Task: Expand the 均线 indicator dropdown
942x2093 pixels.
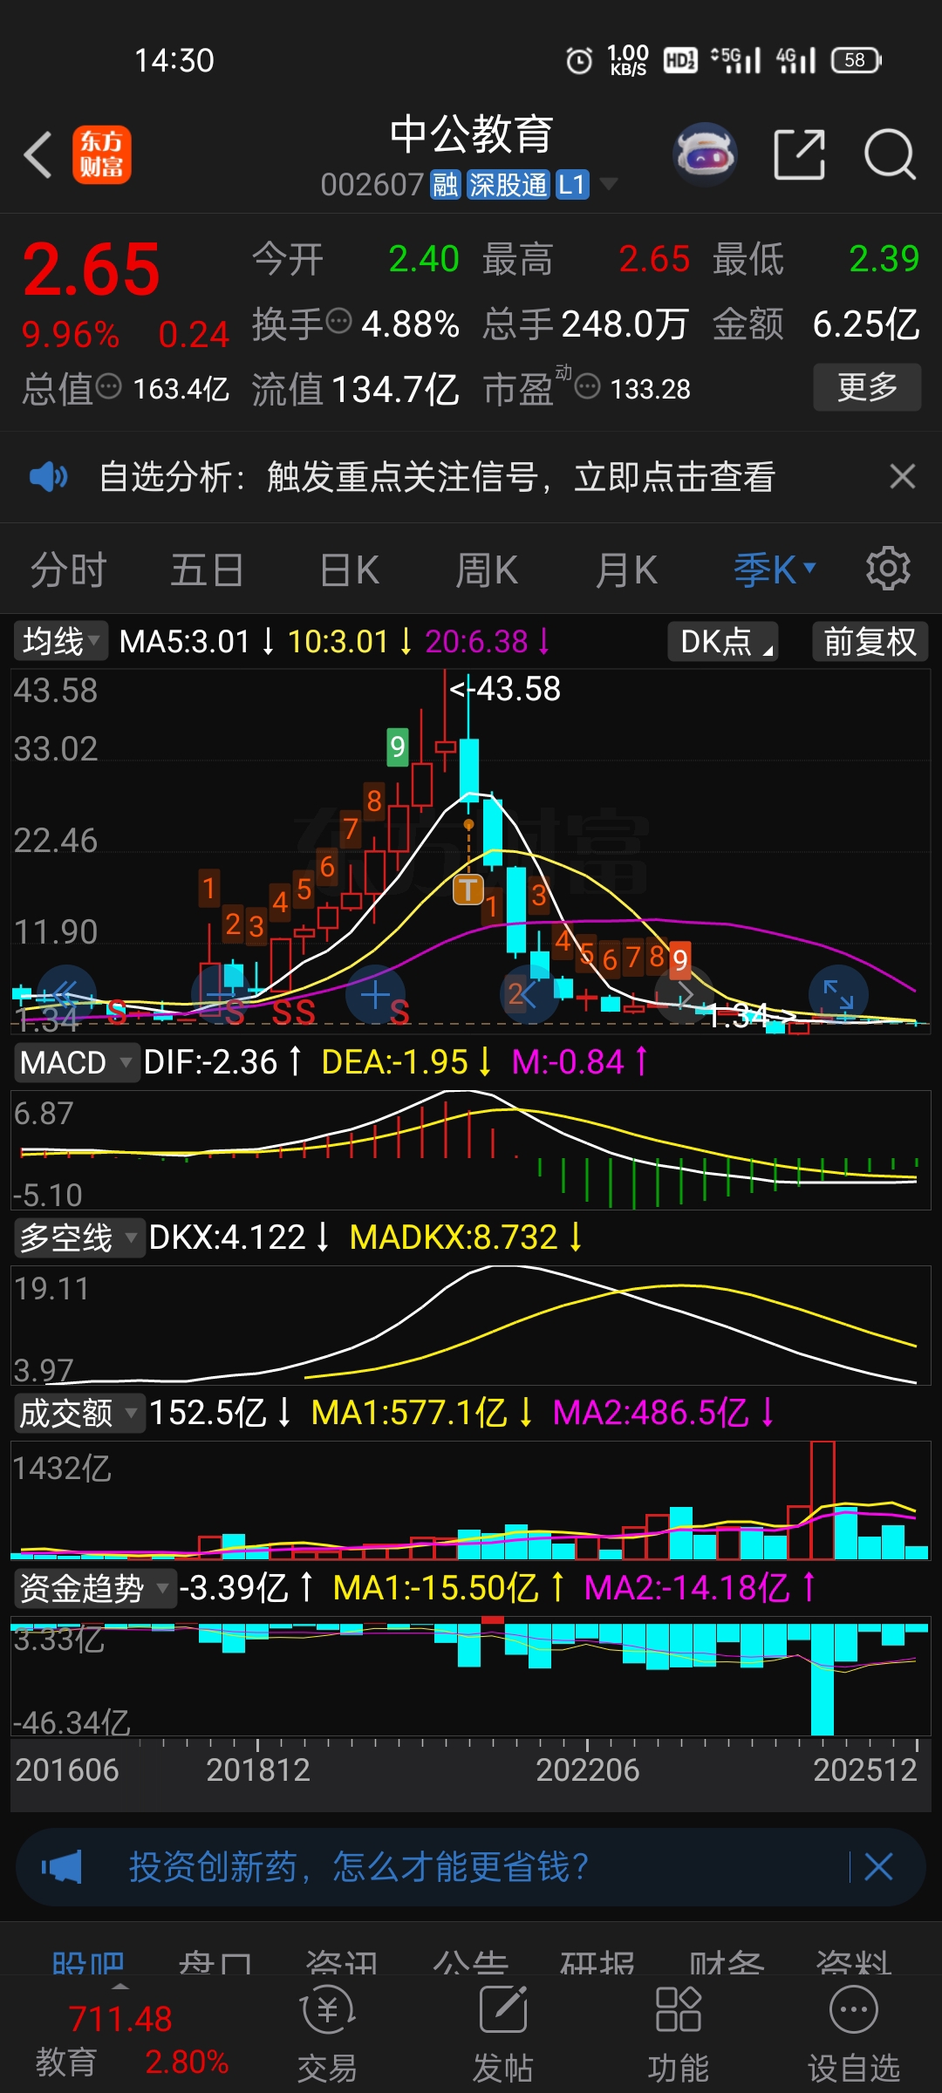Action: click(60, 642)
